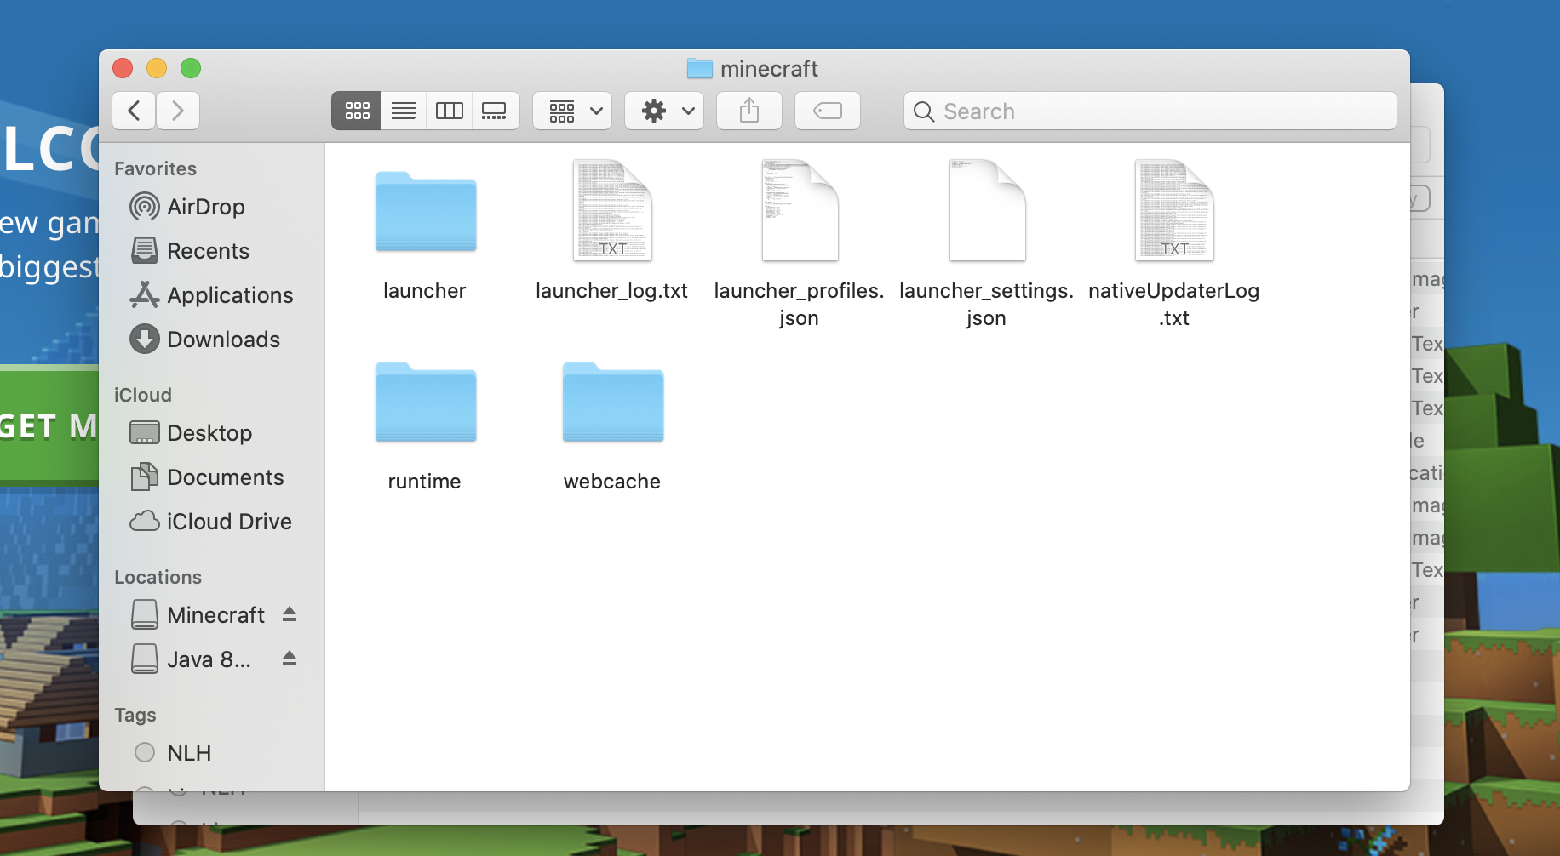Image resolution: width=1560 pixels, height=856 pixels.
Task: Open AirDrop in the sidebar
Action: (x=205, y=207)
